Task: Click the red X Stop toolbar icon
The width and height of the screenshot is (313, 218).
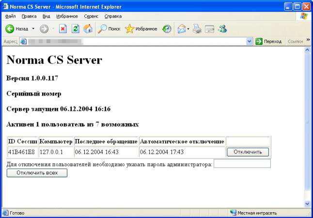Action: [63, 29]
